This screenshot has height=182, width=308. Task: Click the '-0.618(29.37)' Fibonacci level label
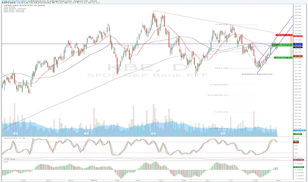pyautogui.click(x=217, y=95)
